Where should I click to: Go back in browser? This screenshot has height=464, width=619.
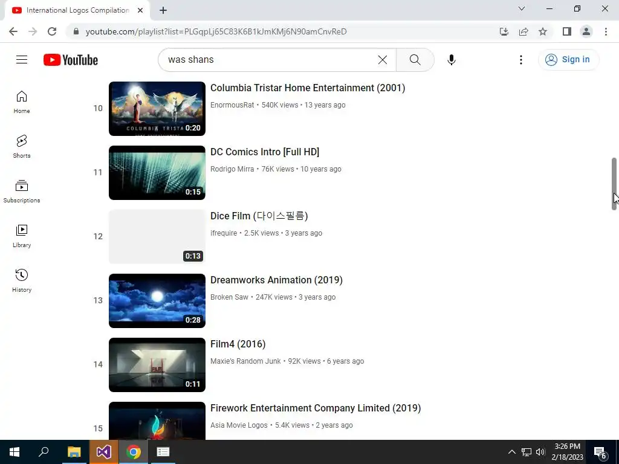tap(13, 31)
